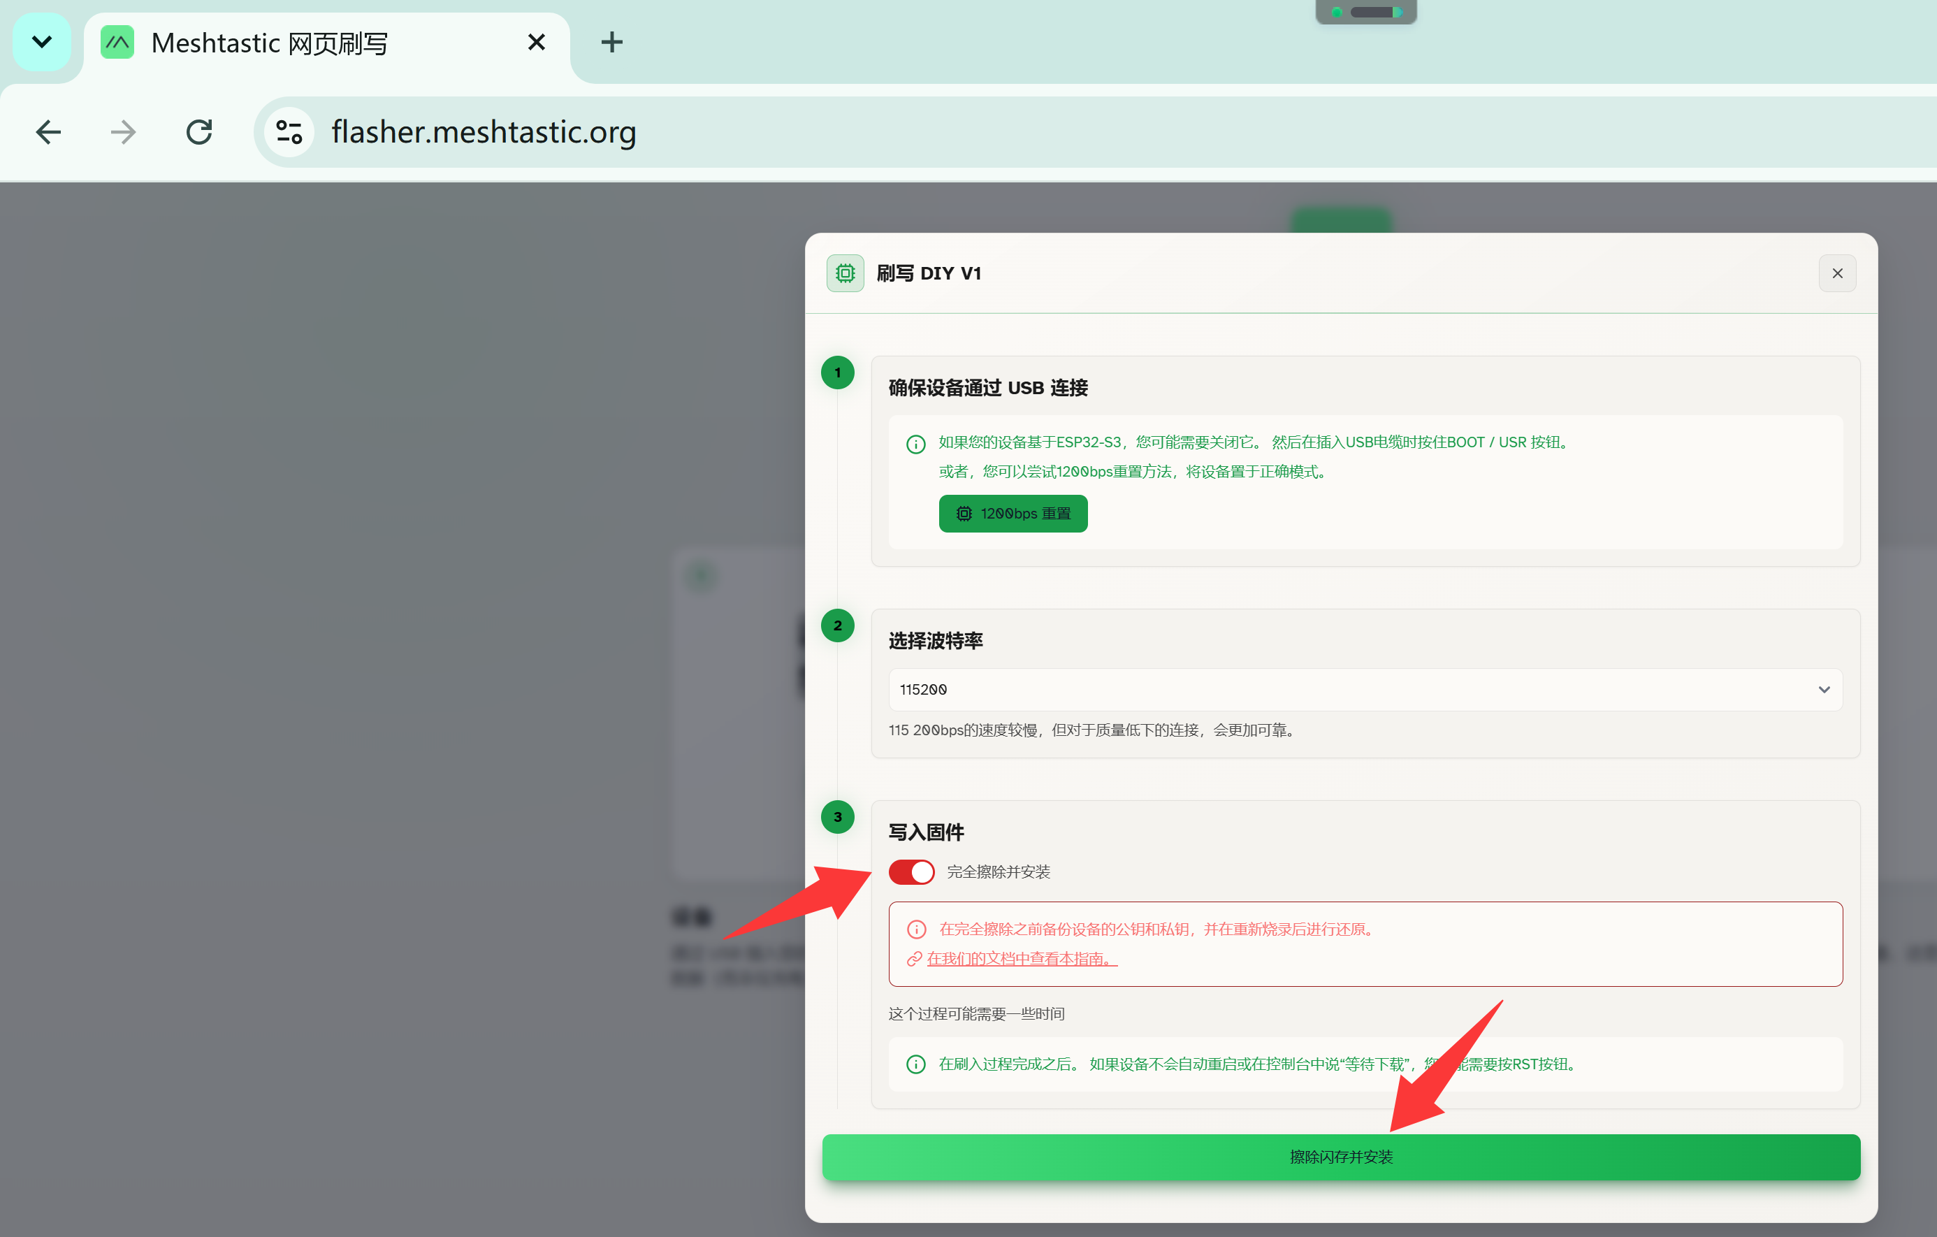This screenshot has width=1937, height=1237.
Task: Click the 这个过程可能需要一些时间 text
Action: click(x=977, y=1013)
